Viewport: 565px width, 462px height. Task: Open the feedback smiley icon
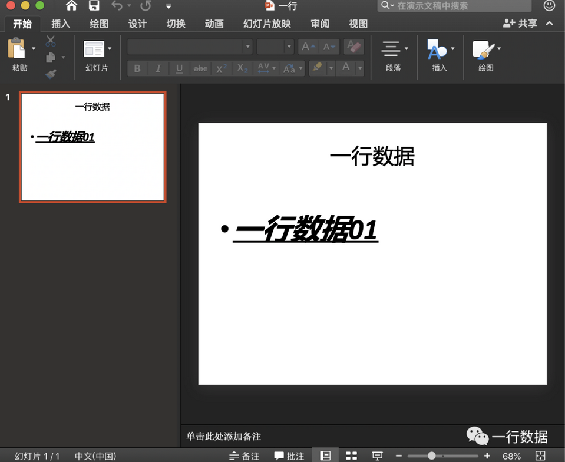coord(549,5)
